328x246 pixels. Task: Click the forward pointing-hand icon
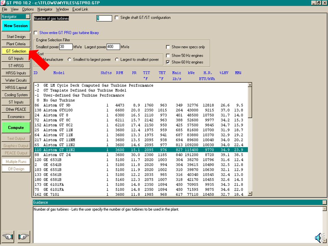(24, 236)
